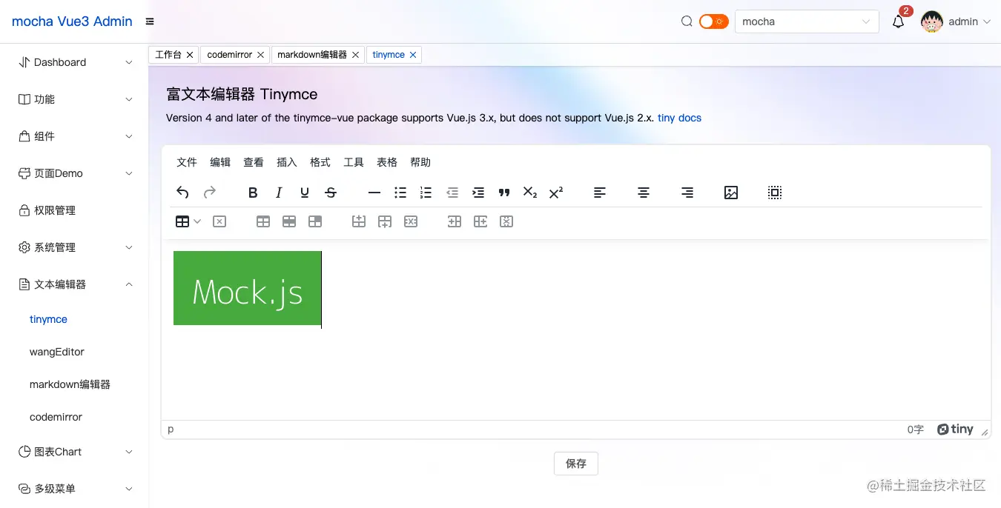The width and height of the screenshot is (1001, 508).
Task: Open the 格式 editor menu
Action: [320, 162]
